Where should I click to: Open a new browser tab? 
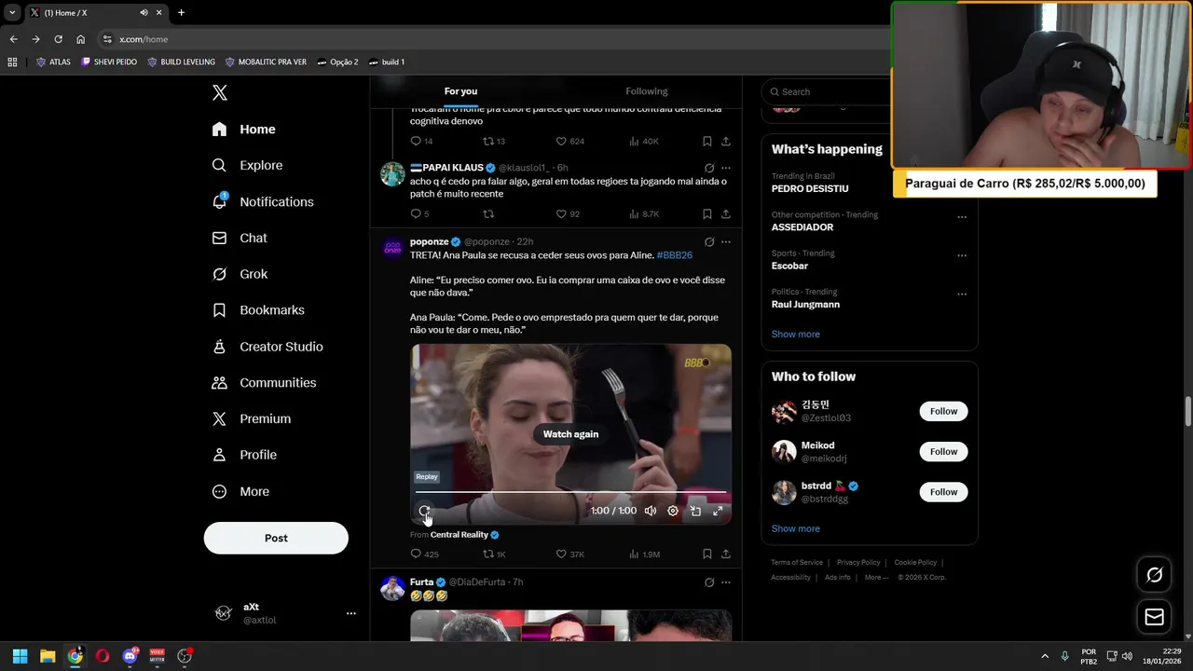[x=181, y=12]
